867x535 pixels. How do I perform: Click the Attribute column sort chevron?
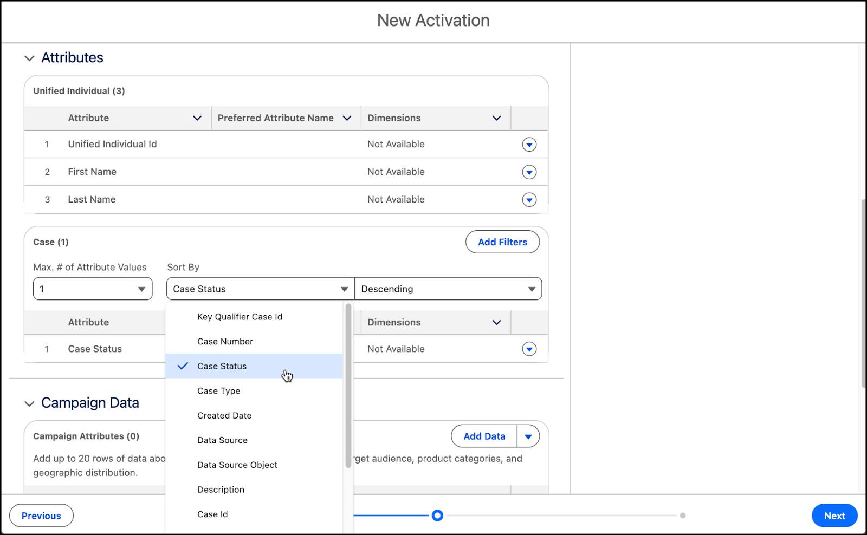197,118
